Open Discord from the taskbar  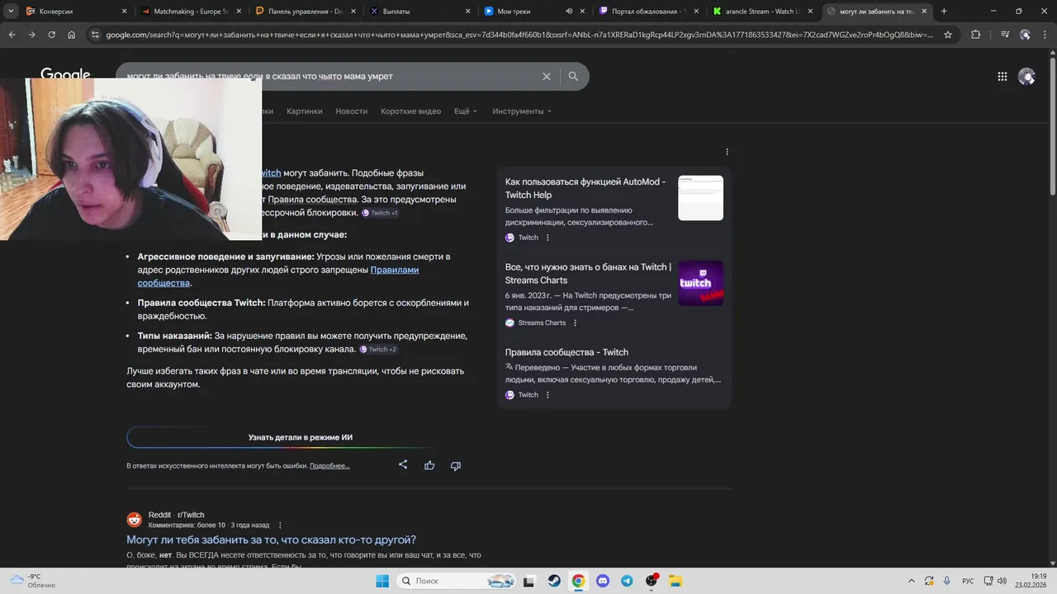point(602,581)
